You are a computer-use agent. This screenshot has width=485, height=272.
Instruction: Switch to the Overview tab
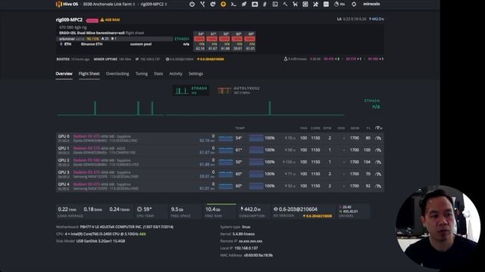(x=64, y=74)
